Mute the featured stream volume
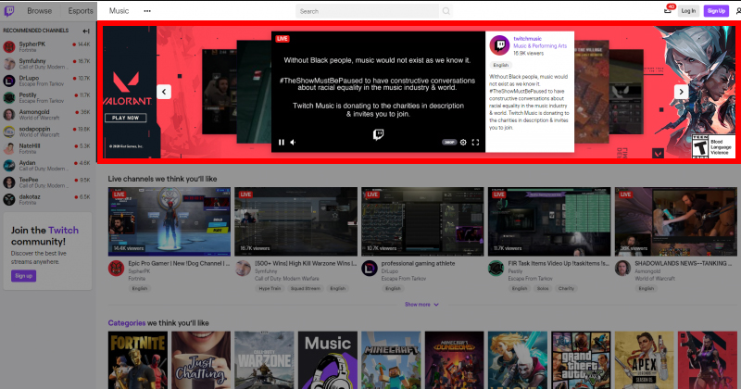This screenshot has height=389, width=741. (293, 143)
